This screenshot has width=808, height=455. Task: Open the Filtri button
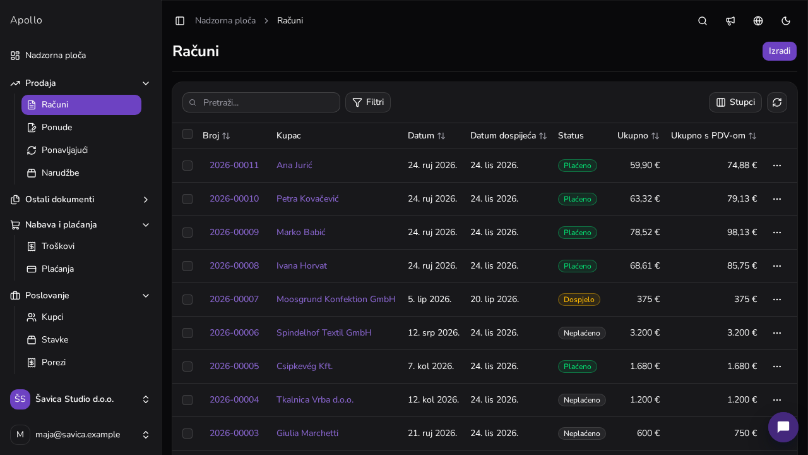[368, 102]
